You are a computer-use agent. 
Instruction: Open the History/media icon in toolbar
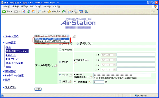[x=64, y=12]
